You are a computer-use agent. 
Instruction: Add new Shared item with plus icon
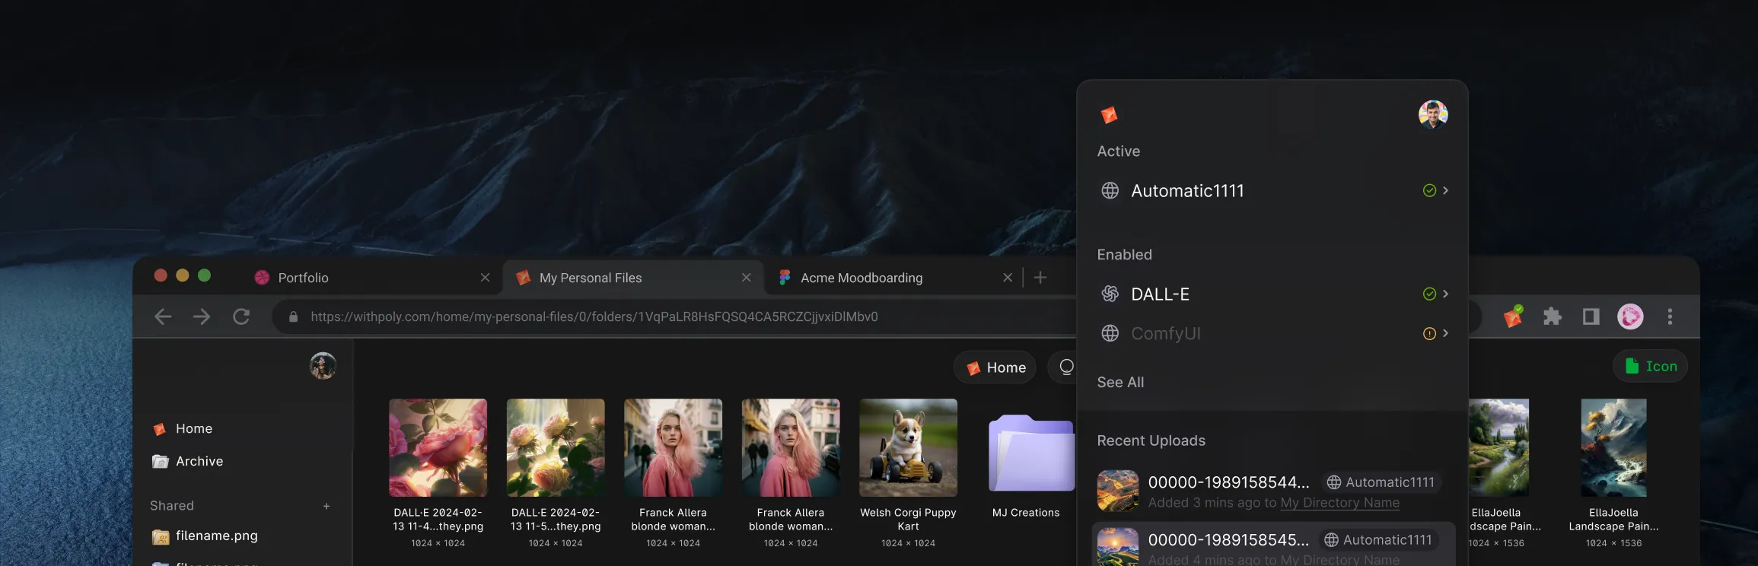click(326, 506)
